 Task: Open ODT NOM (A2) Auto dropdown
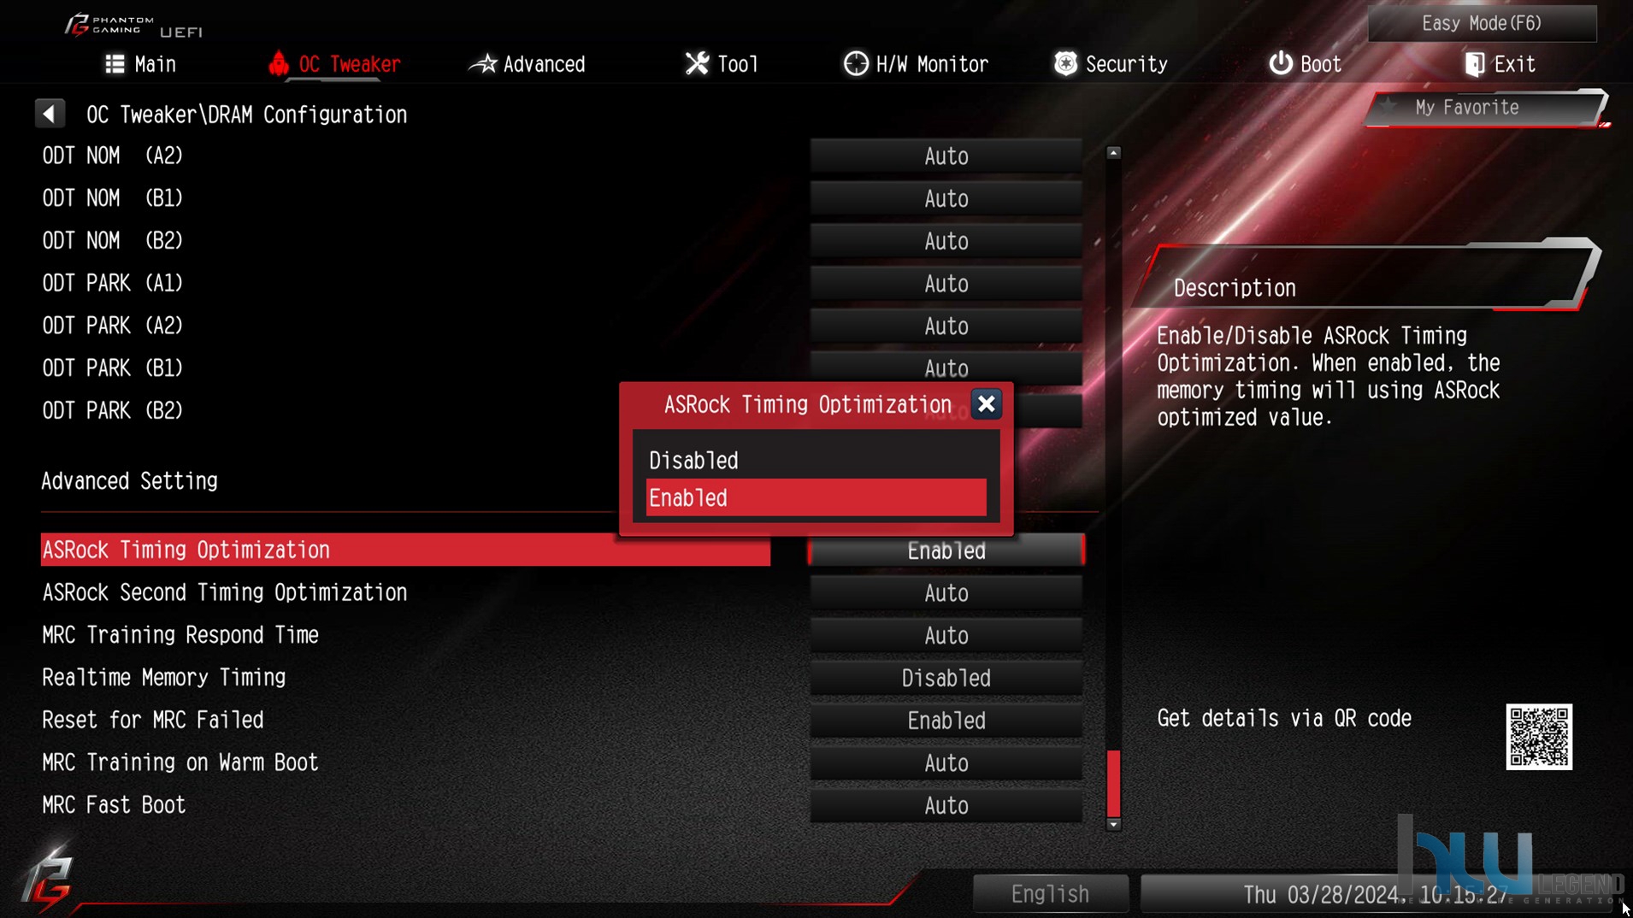(x=946, y=156)
